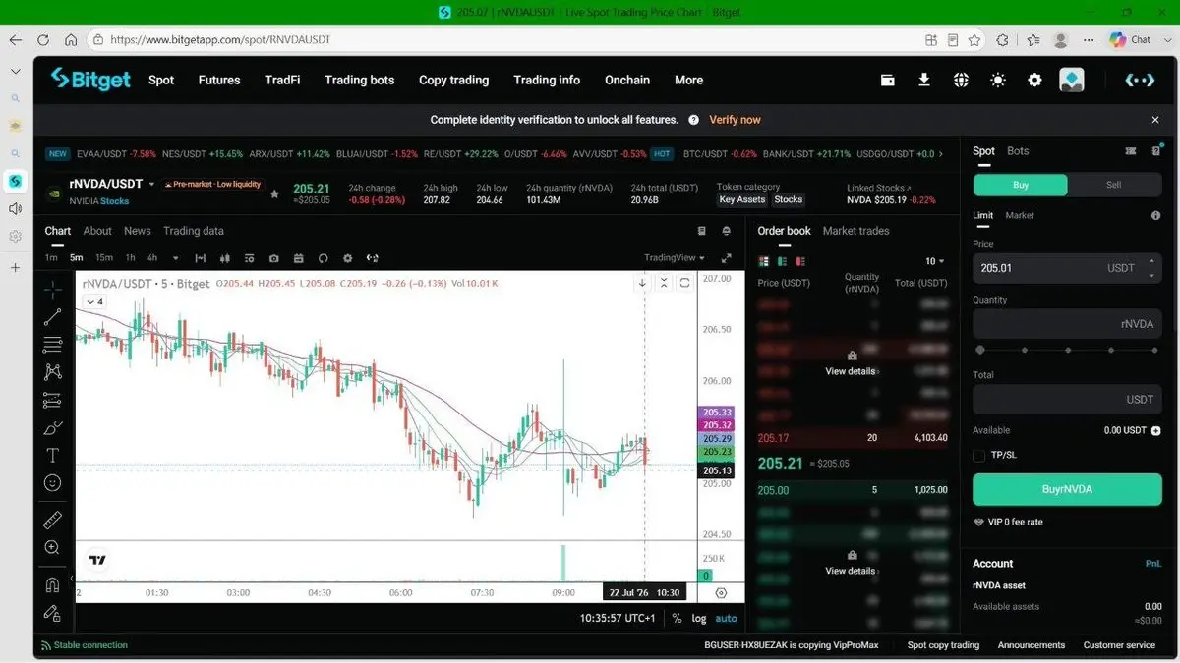Toggle log scale on chart
The width and height of the screenshot is (1180, 663).
(699, 619)
